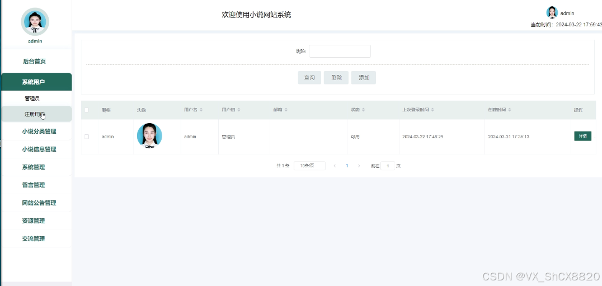The width and height of the screenshot is (602, 286).
Task: Expand the 网站公告管理 sidebar menu
Action: (x=36, y=203)
